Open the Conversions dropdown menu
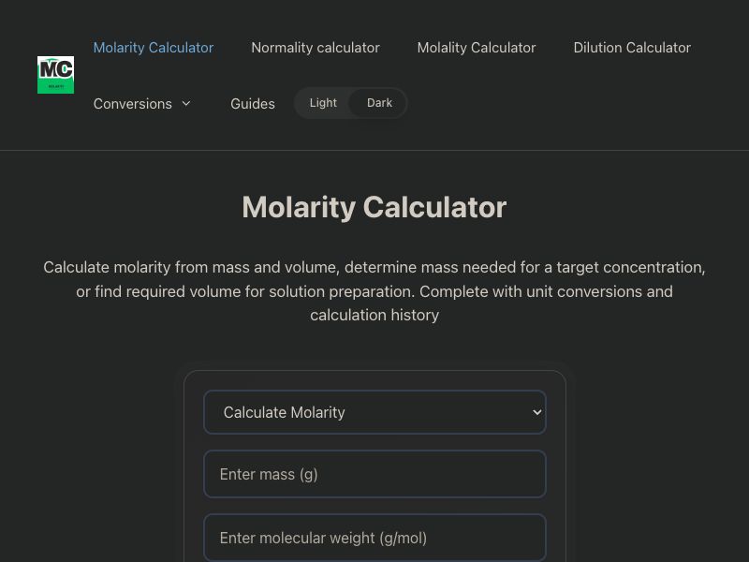Viewport: 749px width, 562px height. pyautogui.click(x=142, y=103)
